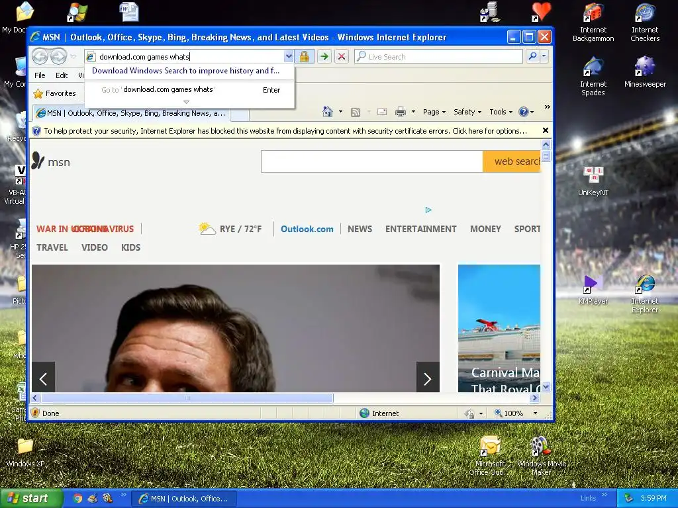Open Internet Spades desktop icon

coord(593,77)
